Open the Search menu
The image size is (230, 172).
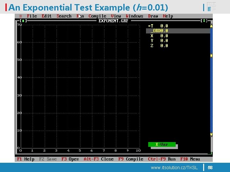click(64, 16)
